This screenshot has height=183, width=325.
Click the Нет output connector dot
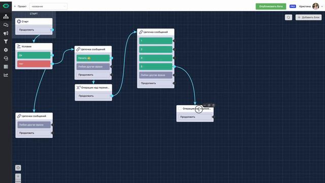pos(52,64)
